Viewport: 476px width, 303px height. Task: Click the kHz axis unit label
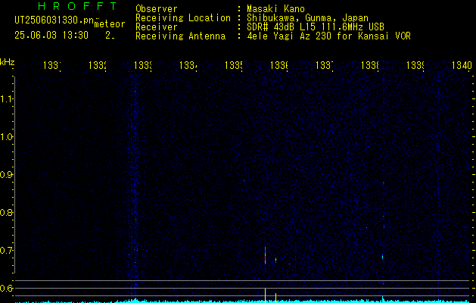[x=8, y=62]
